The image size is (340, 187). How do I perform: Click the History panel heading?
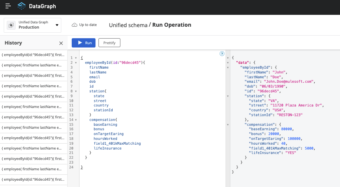click(13, 43)
